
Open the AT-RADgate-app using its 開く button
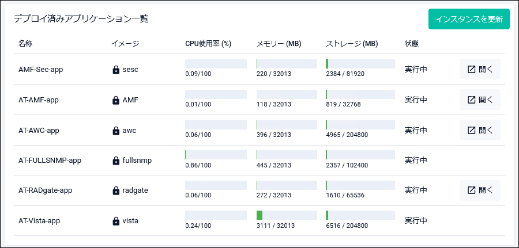(480, 190)
